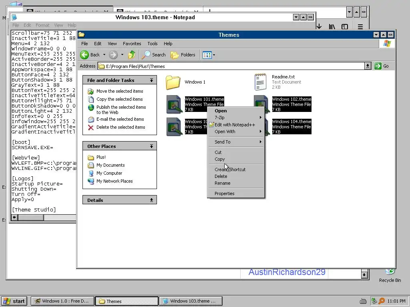Click browser window scrollbar down arrow

(364, 274)
